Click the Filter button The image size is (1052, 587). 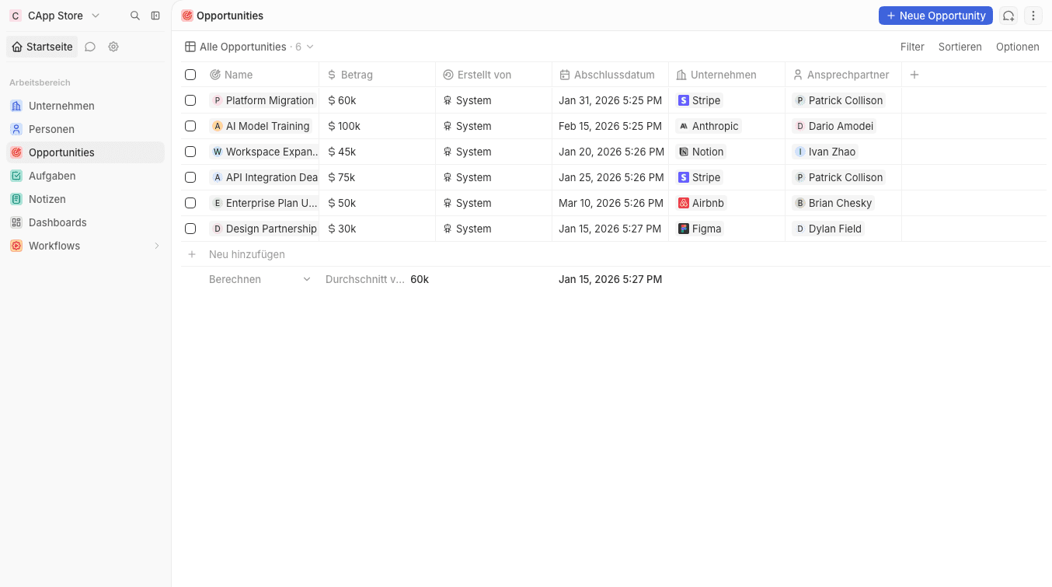[912, 47]
